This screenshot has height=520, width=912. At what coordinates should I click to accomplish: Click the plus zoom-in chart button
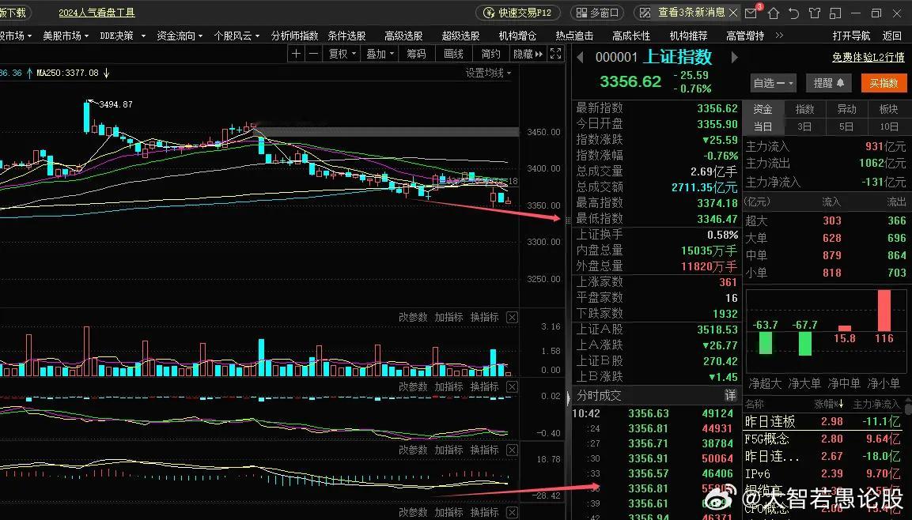[x=296, y=54]
